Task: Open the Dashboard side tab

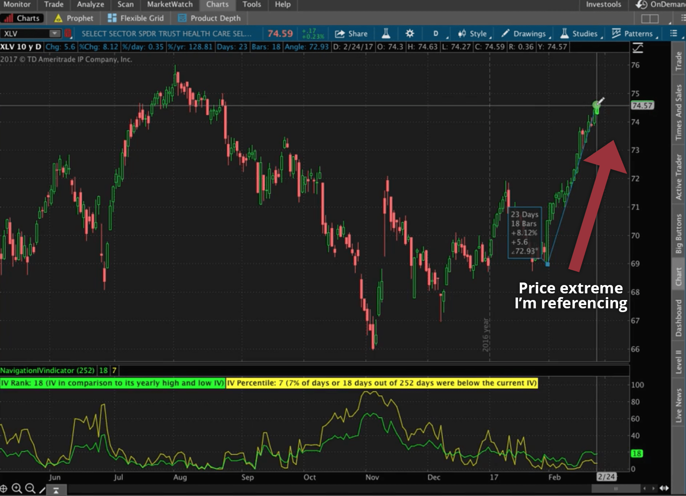Action: (x=678, y=318)
